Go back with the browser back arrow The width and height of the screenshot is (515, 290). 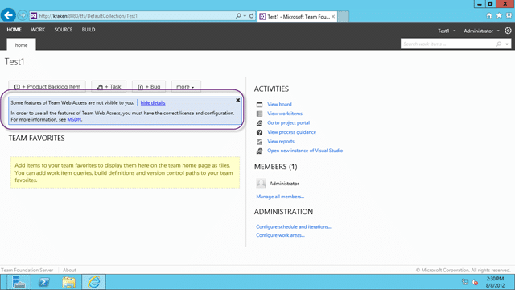pos(8,15)
